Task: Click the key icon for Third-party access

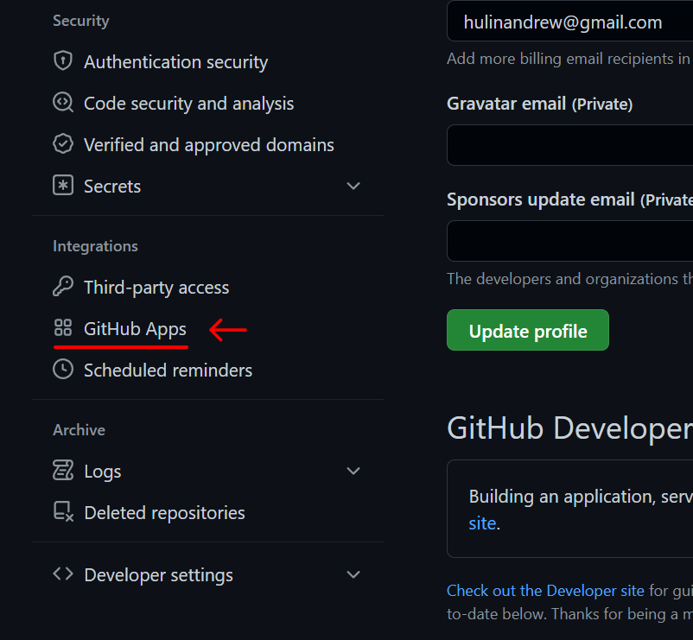Action: tap(63, 286)
